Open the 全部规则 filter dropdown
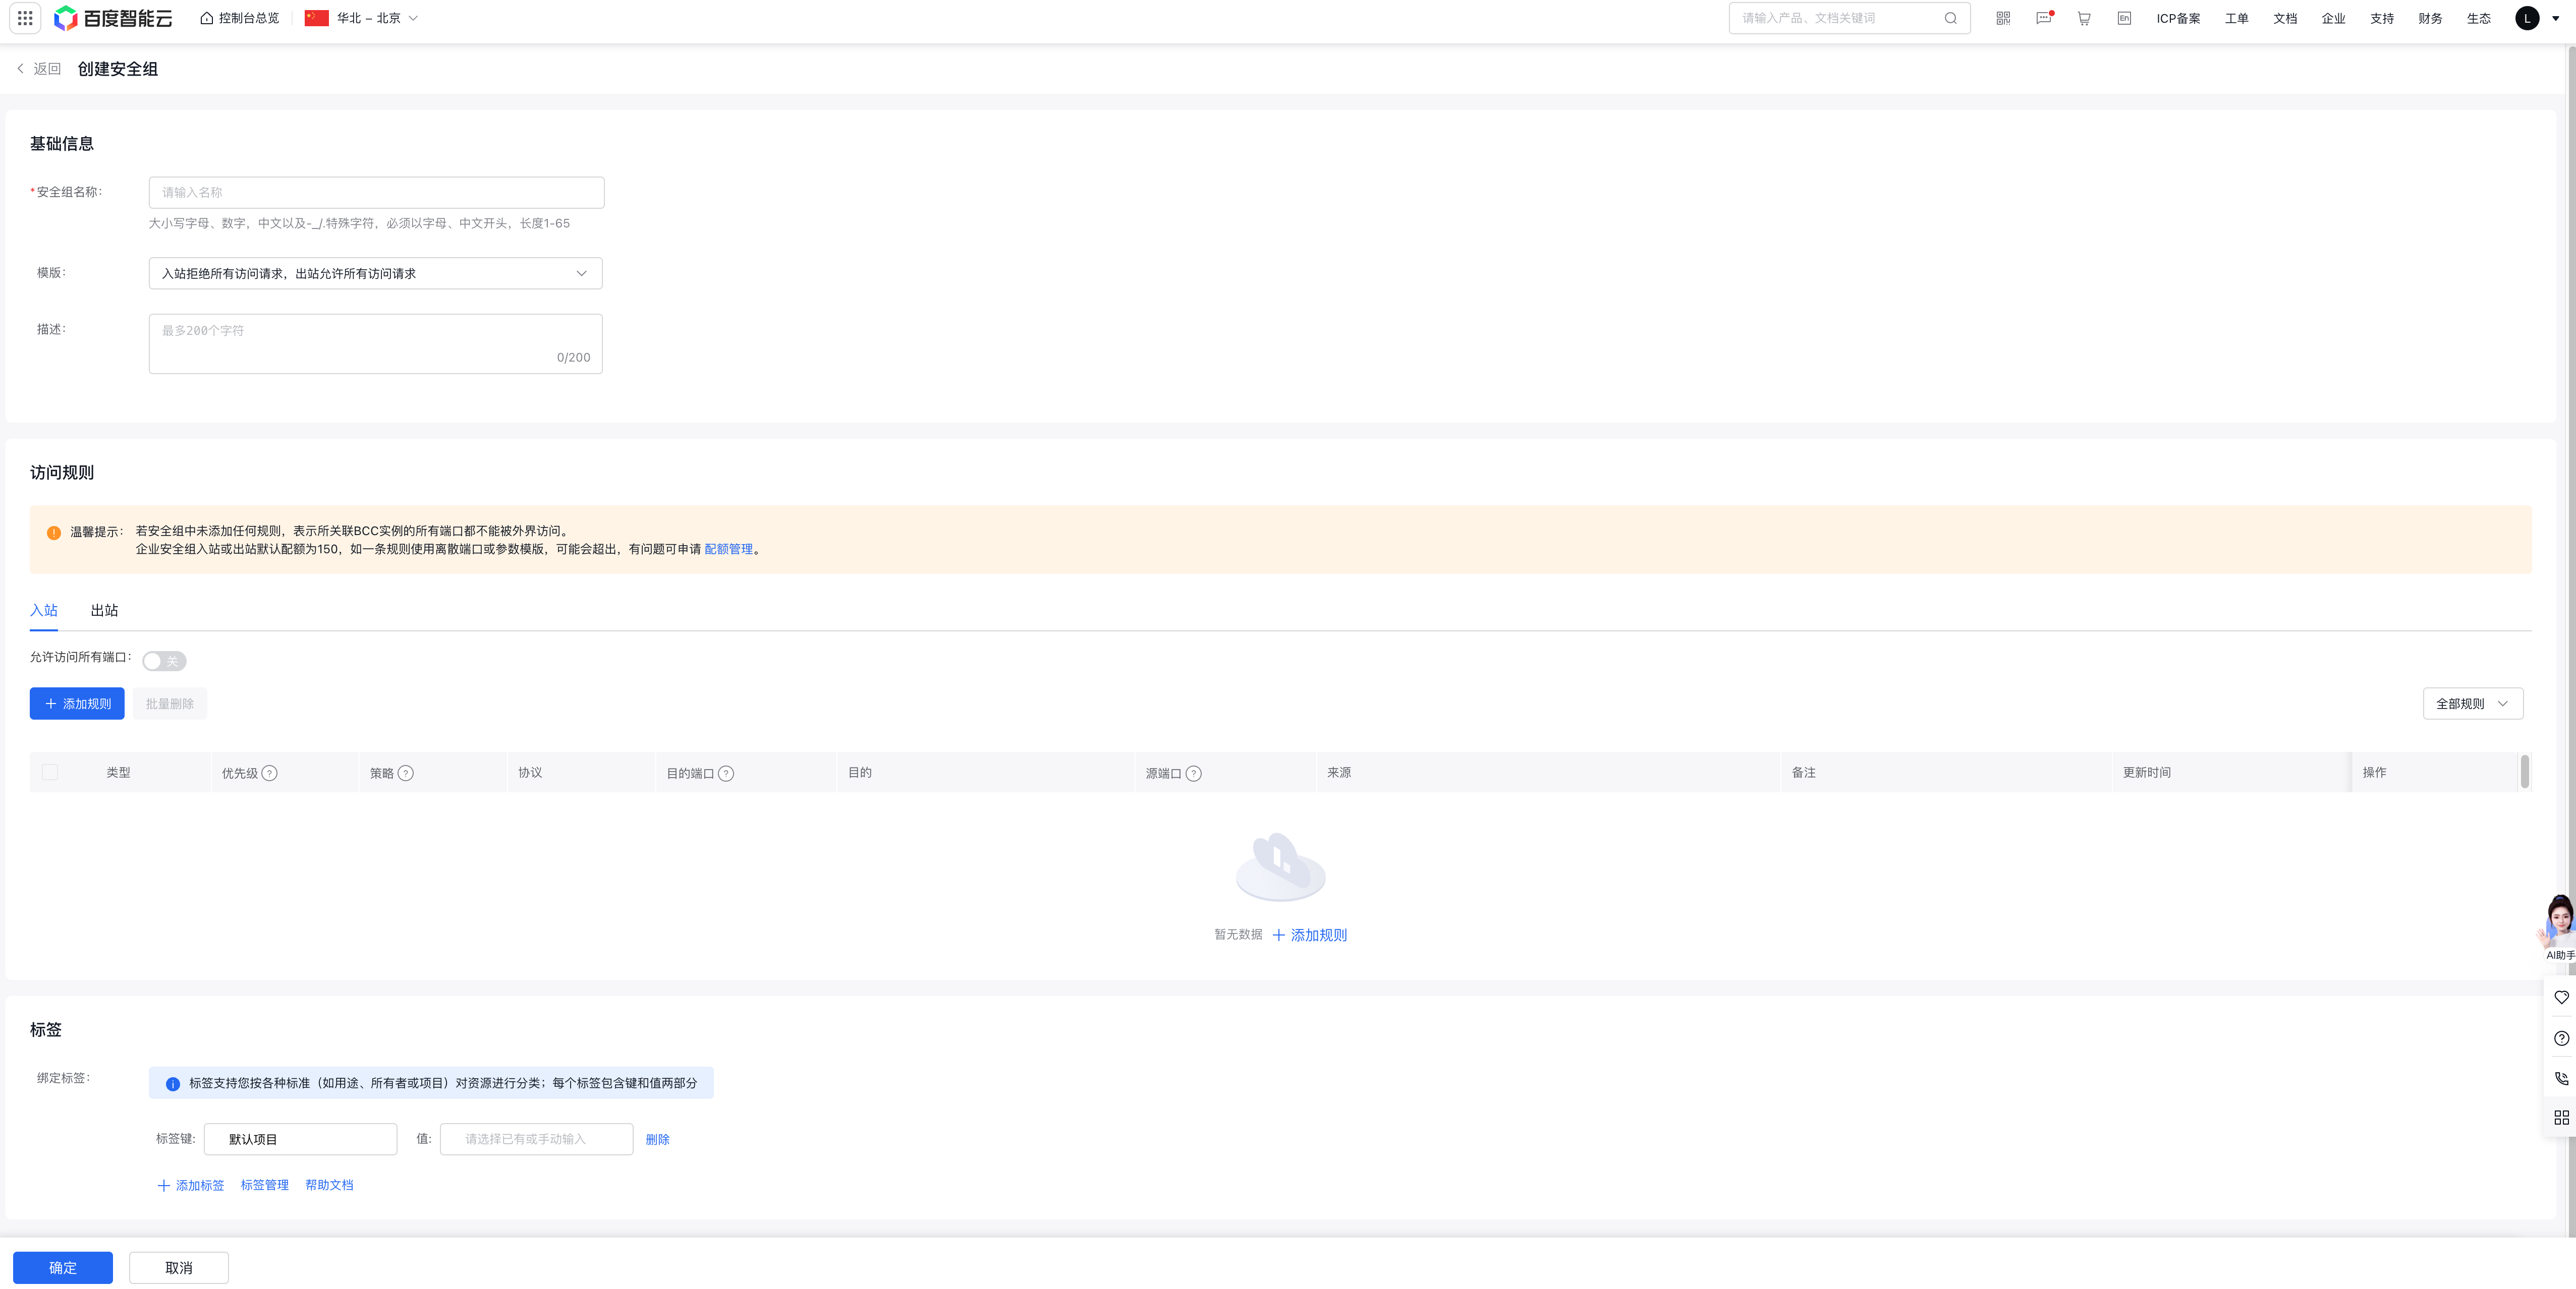2576x1289 pixels. 2472,704
